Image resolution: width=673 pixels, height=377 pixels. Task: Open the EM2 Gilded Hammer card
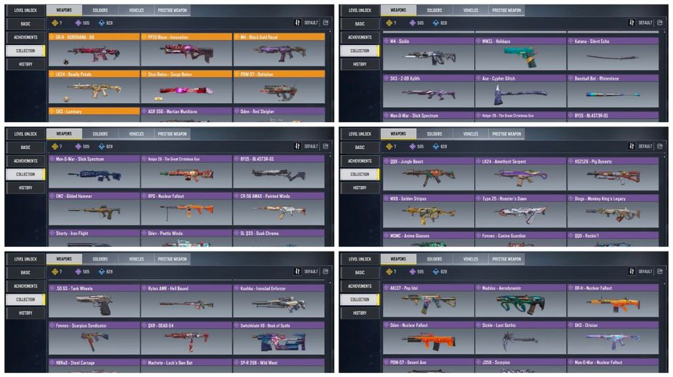(94, 209)
